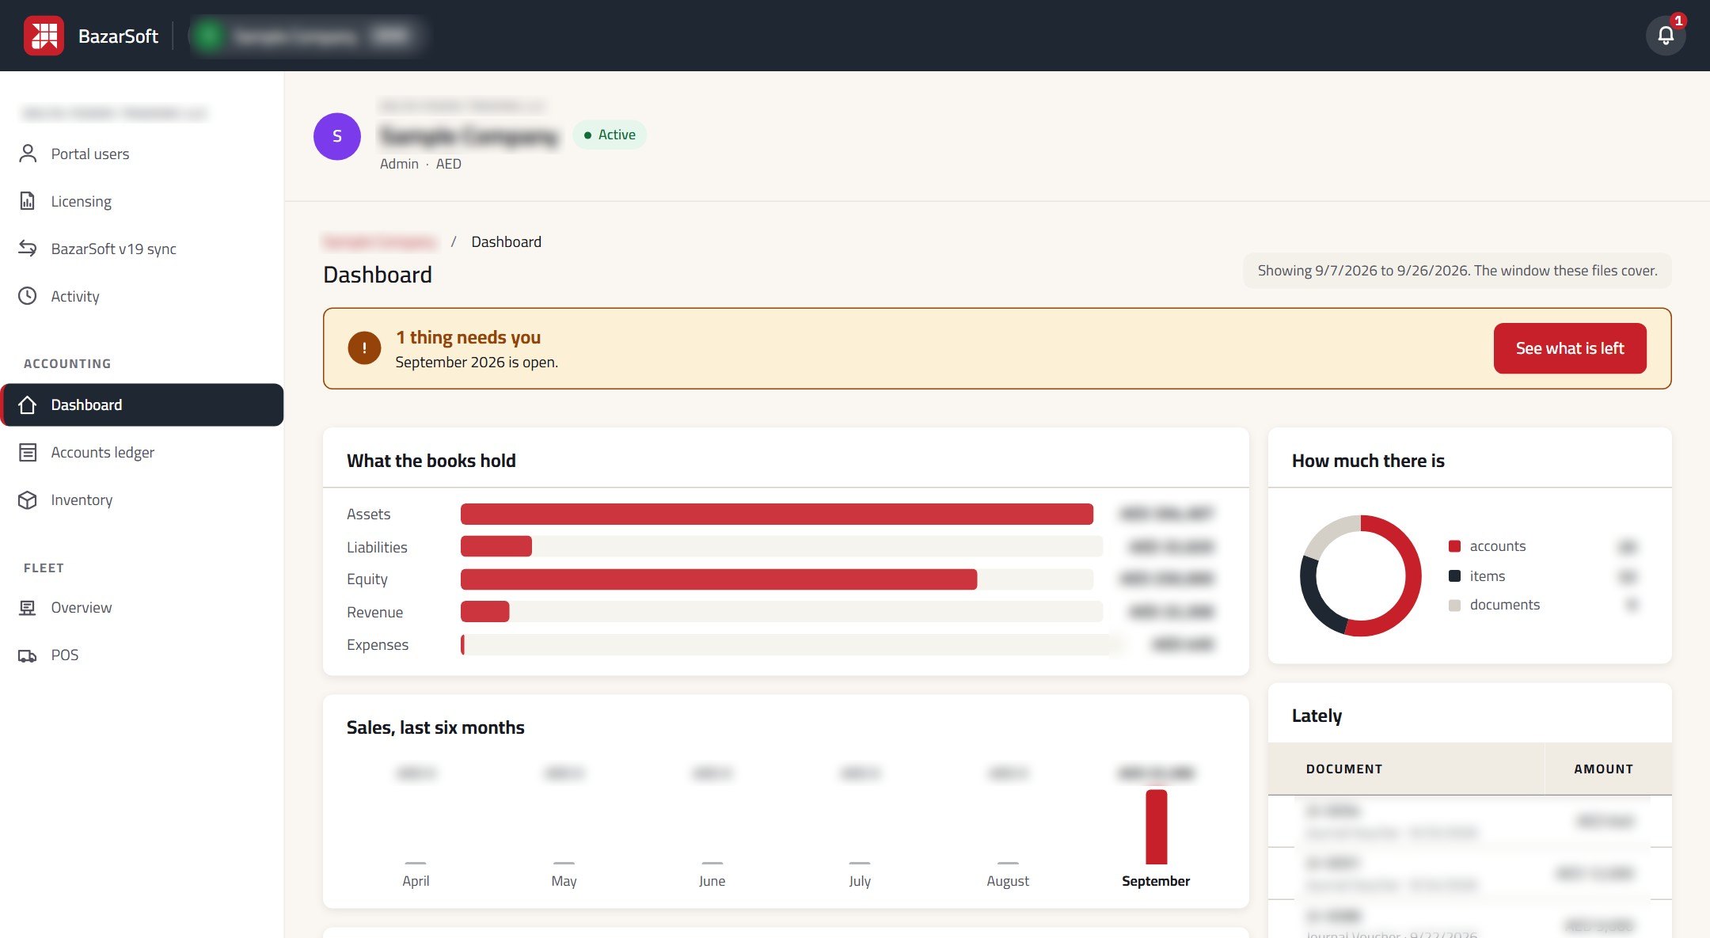Click 'accounts' legend label
This screenshot has width=1710, height=938.
point(1497,546)
